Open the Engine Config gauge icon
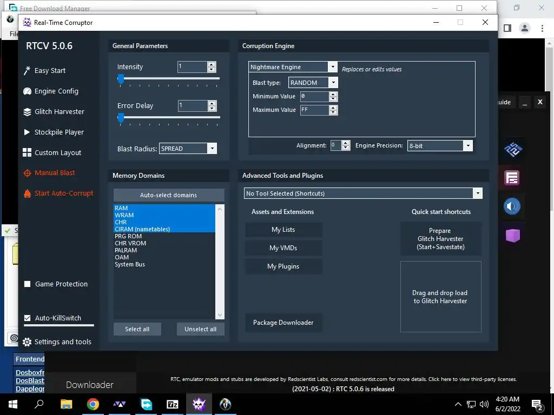 27,91
